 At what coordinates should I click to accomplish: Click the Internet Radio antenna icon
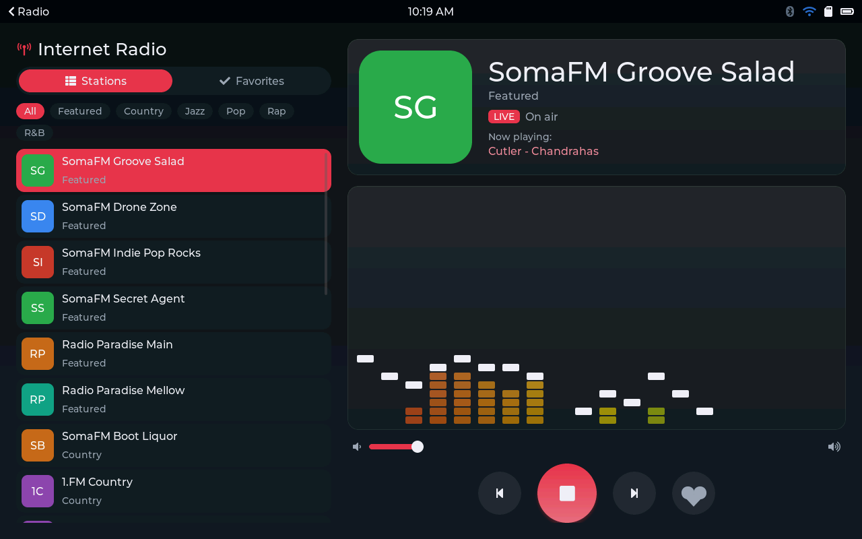pyautogui.click(x=24, y=49)
